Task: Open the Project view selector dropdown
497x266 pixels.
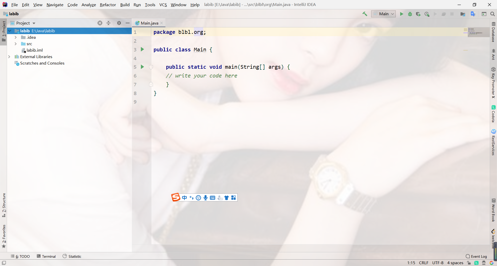Action: click(23, 23)
